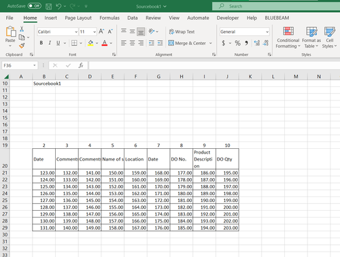Open the File tab
This screenshot has height=257, width=340.
10,18
